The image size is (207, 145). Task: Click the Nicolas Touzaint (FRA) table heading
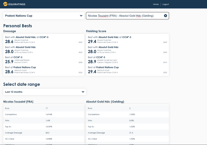[x=18, y=102]
